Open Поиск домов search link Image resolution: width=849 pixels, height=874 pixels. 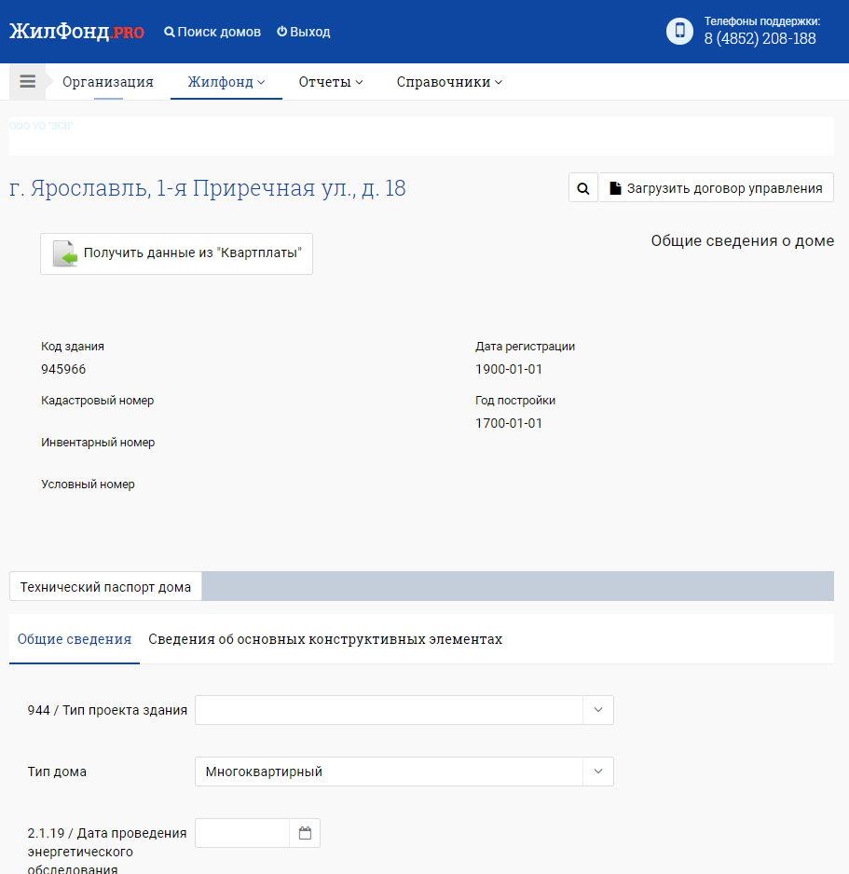coord(212,32)
